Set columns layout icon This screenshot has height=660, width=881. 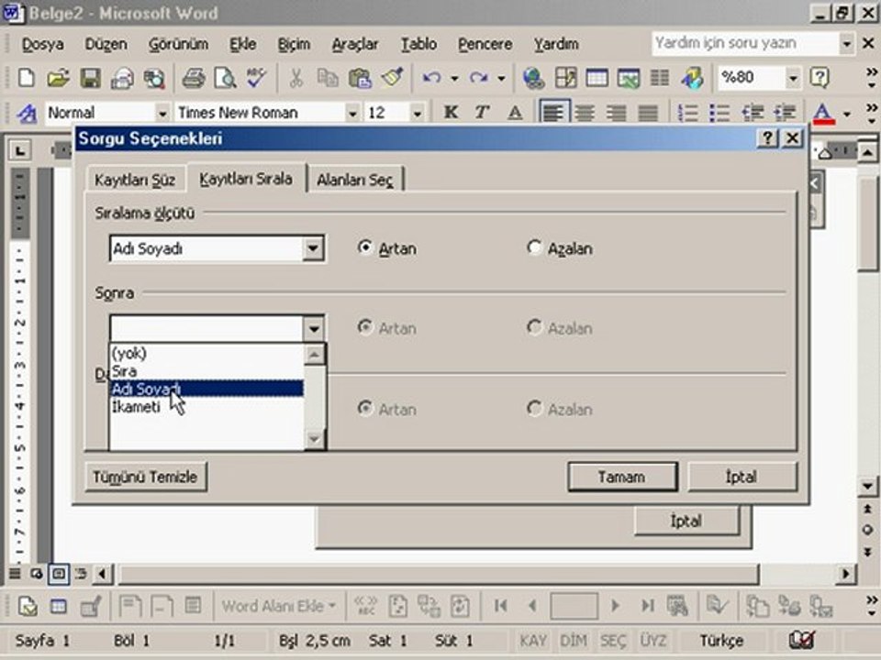660,78
